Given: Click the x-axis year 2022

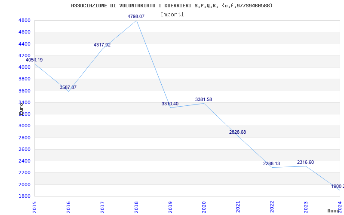Looking at the screenshot, I should (x=272, y=207).
